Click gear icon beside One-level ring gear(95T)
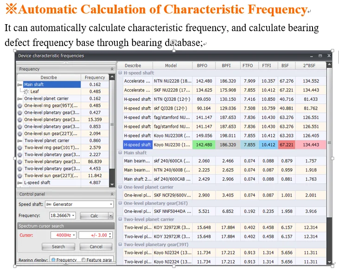The width and height of the screenshot is (339, 269). point(20,105)
